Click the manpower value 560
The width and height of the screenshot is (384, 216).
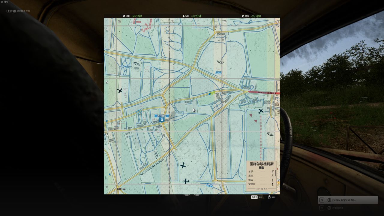click(x=127, y=16)
